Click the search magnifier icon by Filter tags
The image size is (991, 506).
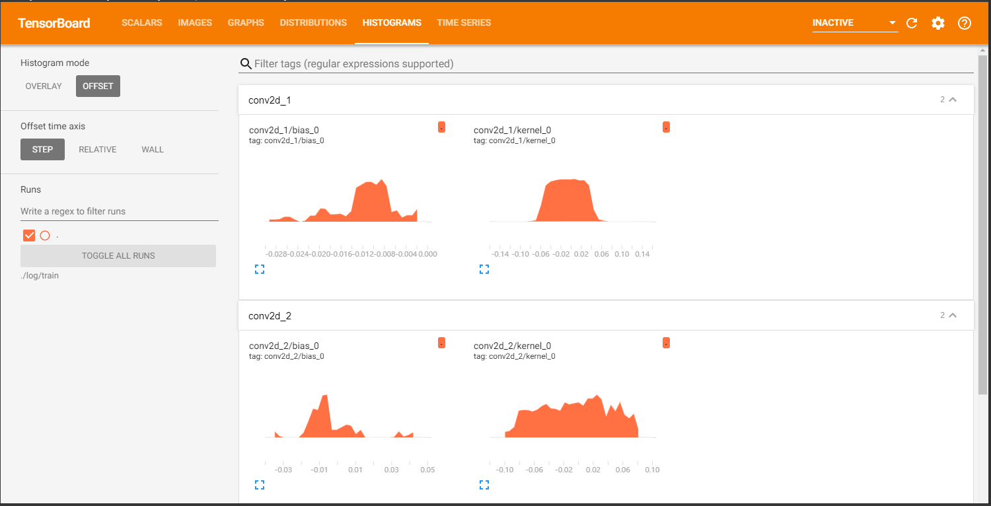pyautogui.click(x=246, y=64)
